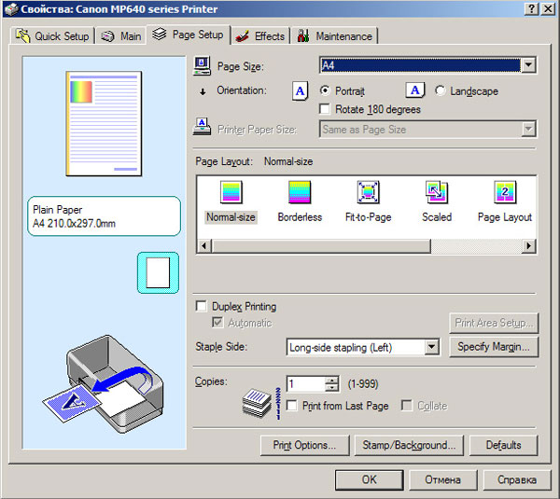Confirm settings with the OK button
The width and height of the screenshot is (560, 499).
point(370,479)
